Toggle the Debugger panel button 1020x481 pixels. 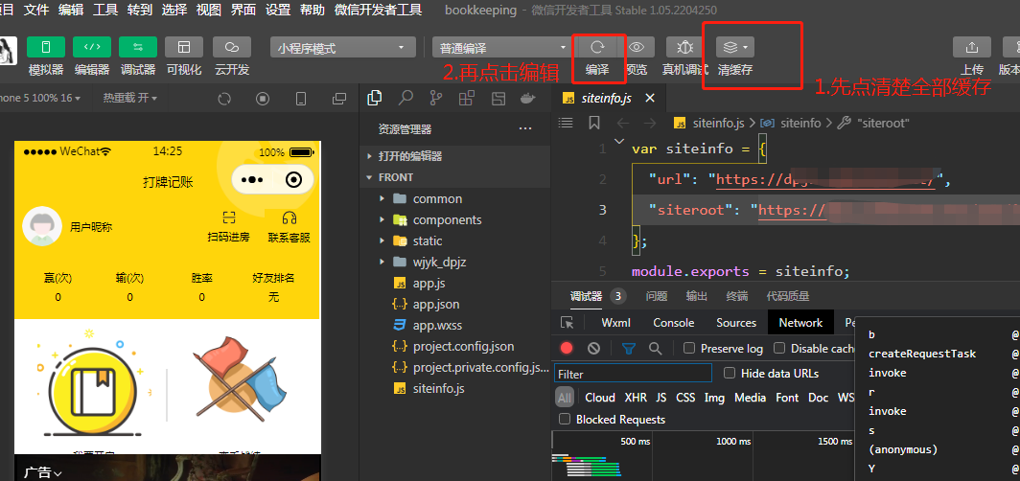tap(138, 48)
